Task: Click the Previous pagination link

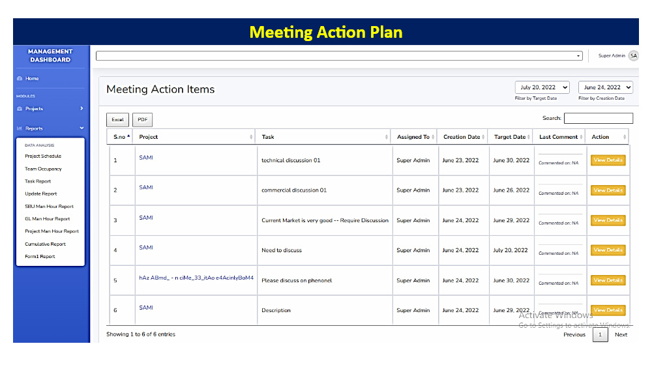Action: click(574, 334)
